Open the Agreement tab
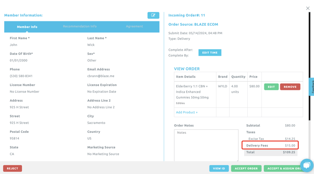Image resolution: width=314 pixels, height=174 pixels. pos(134,26)
